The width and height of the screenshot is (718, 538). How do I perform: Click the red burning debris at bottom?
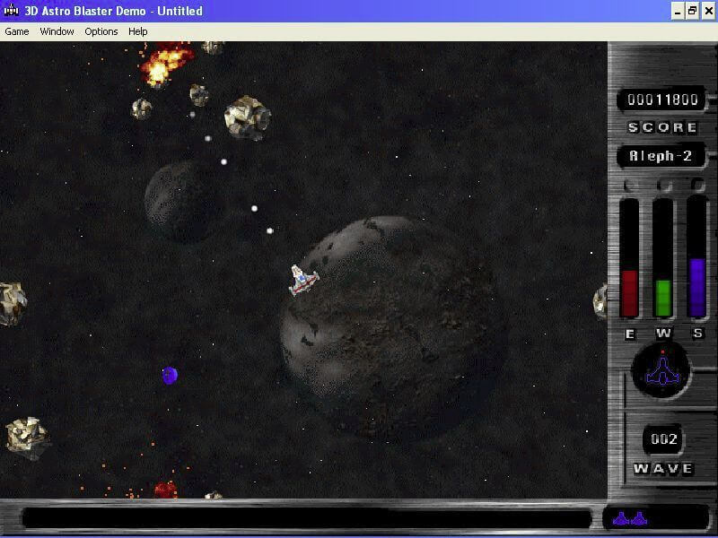coord(165,490)
